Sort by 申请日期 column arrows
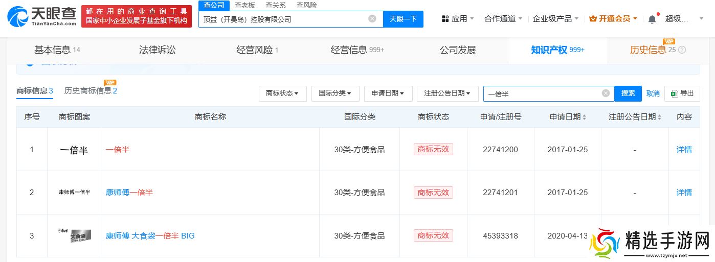The height and width of the screenshot is (262, 715). point(584,117)
